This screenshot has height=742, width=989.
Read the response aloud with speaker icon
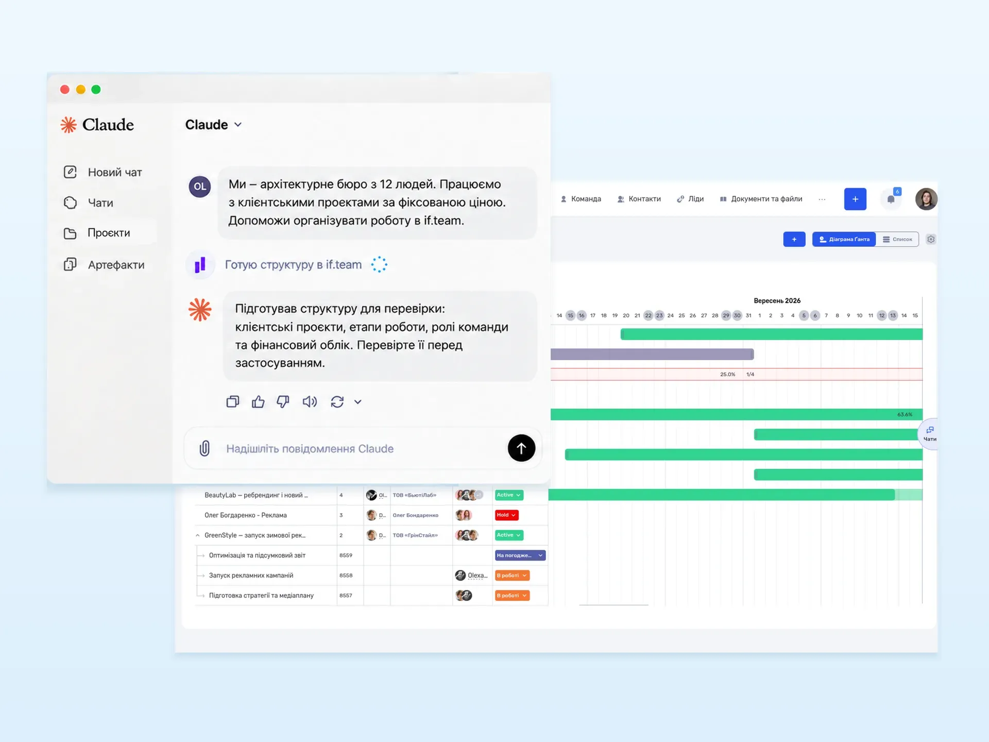point(310,402)
